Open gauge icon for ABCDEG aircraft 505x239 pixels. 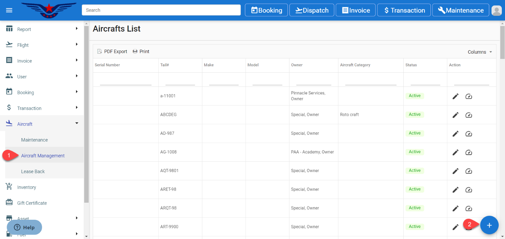point(469,115)
